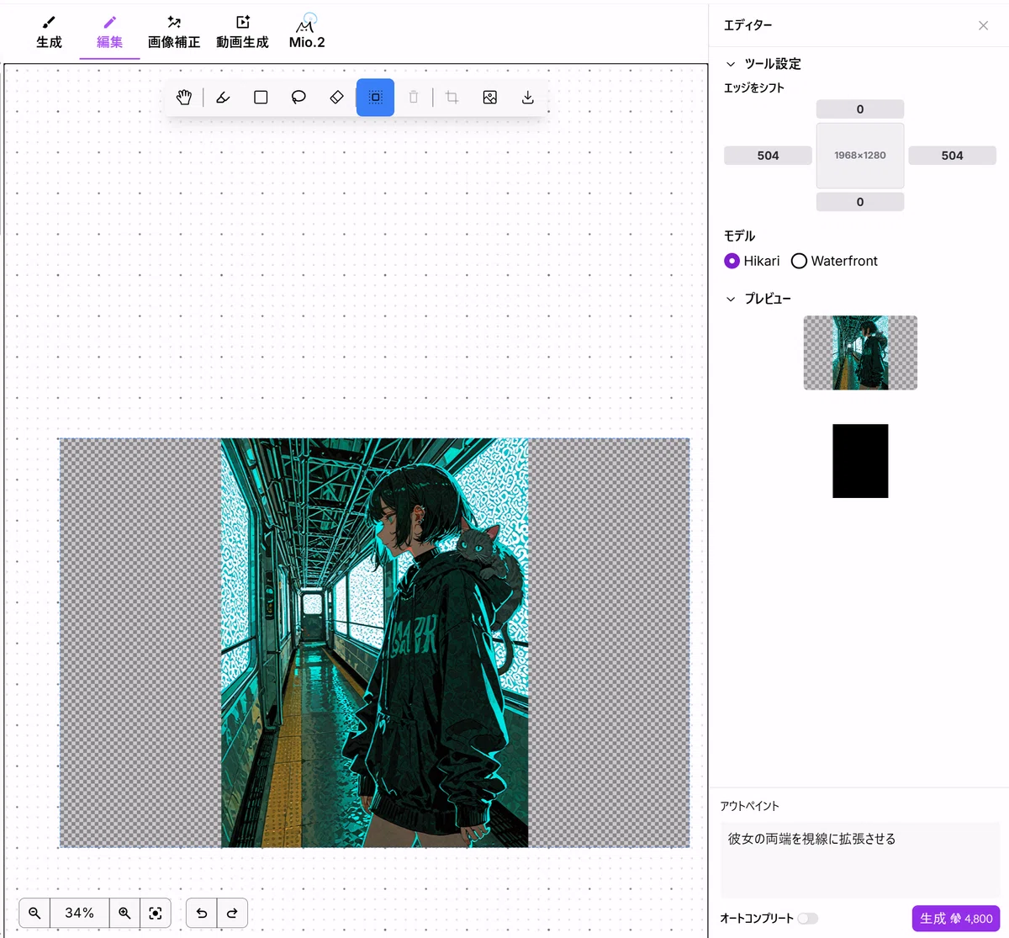Viewport: 1009px width, 938px height.
Task: Open the Mio.2 tab
Action: (307, 33)
